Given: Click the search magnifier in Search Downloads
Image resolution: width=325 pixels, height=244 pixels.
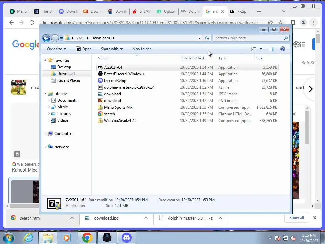Looking at the screenshot, I should pyautogui.click(x=286, y=38).
